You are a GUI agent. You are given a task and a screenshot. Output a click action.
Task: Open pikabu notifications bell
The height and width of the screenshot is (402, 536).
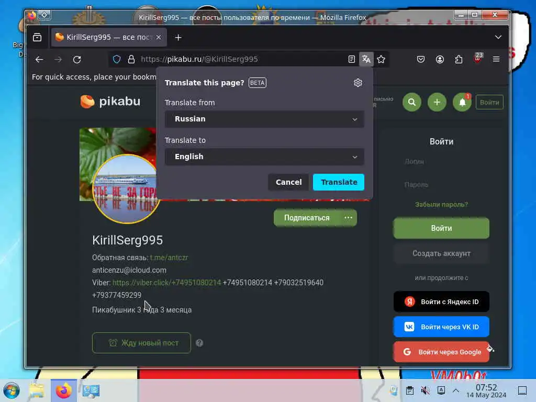point(462,102)
